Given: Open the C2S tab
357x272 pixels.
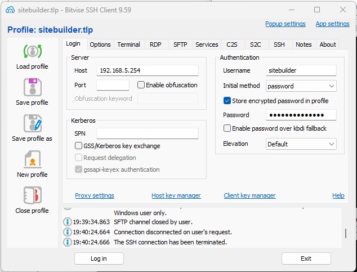Looking at the screenshot, I should [x=232, y=44].
